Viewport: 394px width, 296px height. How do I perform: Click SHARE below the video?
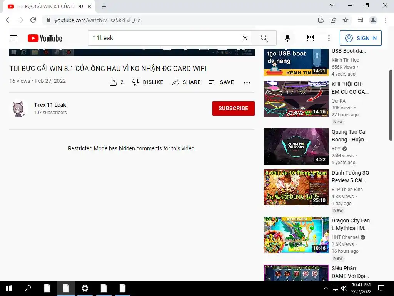tap(186, 82)
